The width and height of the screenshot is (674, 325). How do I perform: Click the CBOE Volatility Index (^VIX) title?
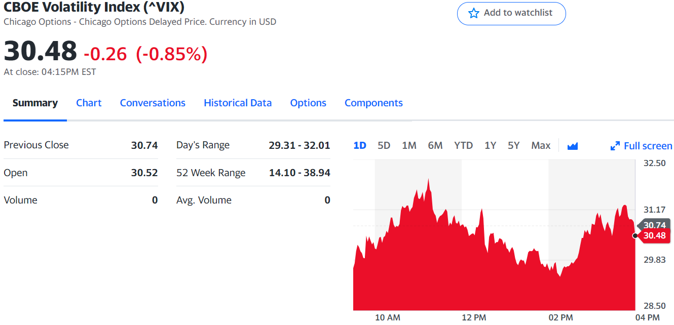coord(94,7)
